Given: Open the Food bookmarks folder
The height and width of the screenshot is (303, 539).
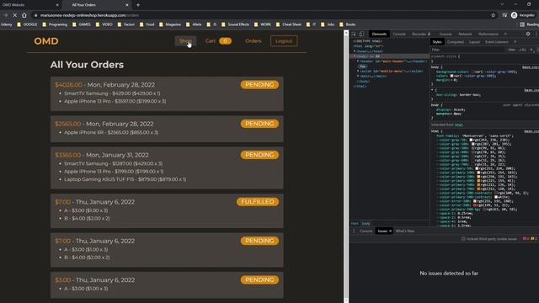Looking at the screenshot, I should click(147, 24).
